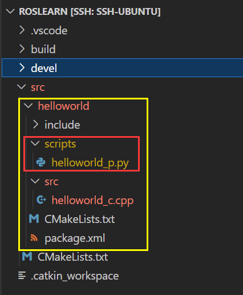
Task: Click the Python icon of helloworld_p.py
Action: click(41, 162)
